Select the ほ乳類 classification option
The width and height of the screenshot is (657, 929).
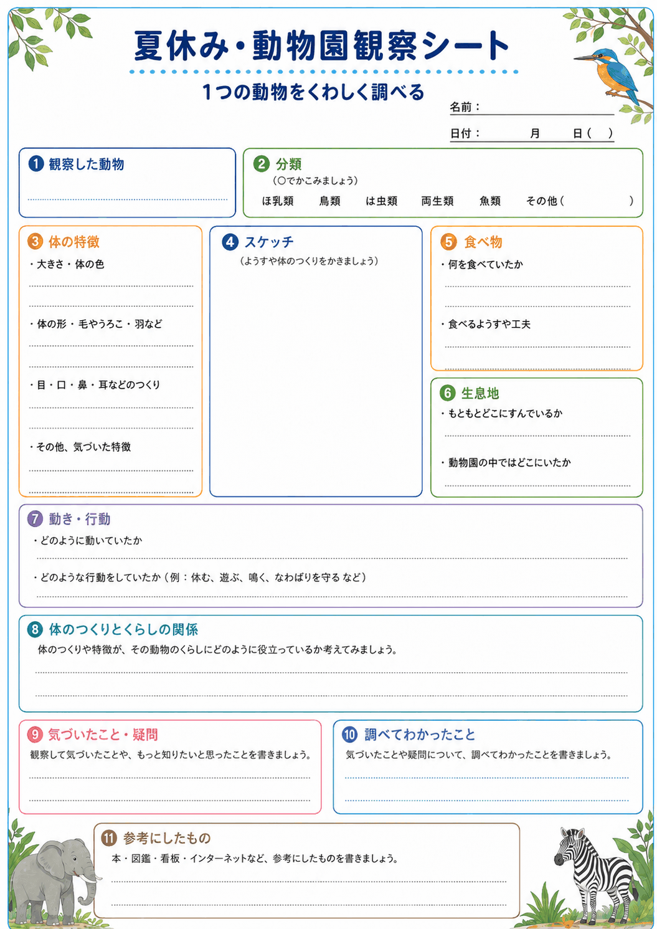pos(277,201)
